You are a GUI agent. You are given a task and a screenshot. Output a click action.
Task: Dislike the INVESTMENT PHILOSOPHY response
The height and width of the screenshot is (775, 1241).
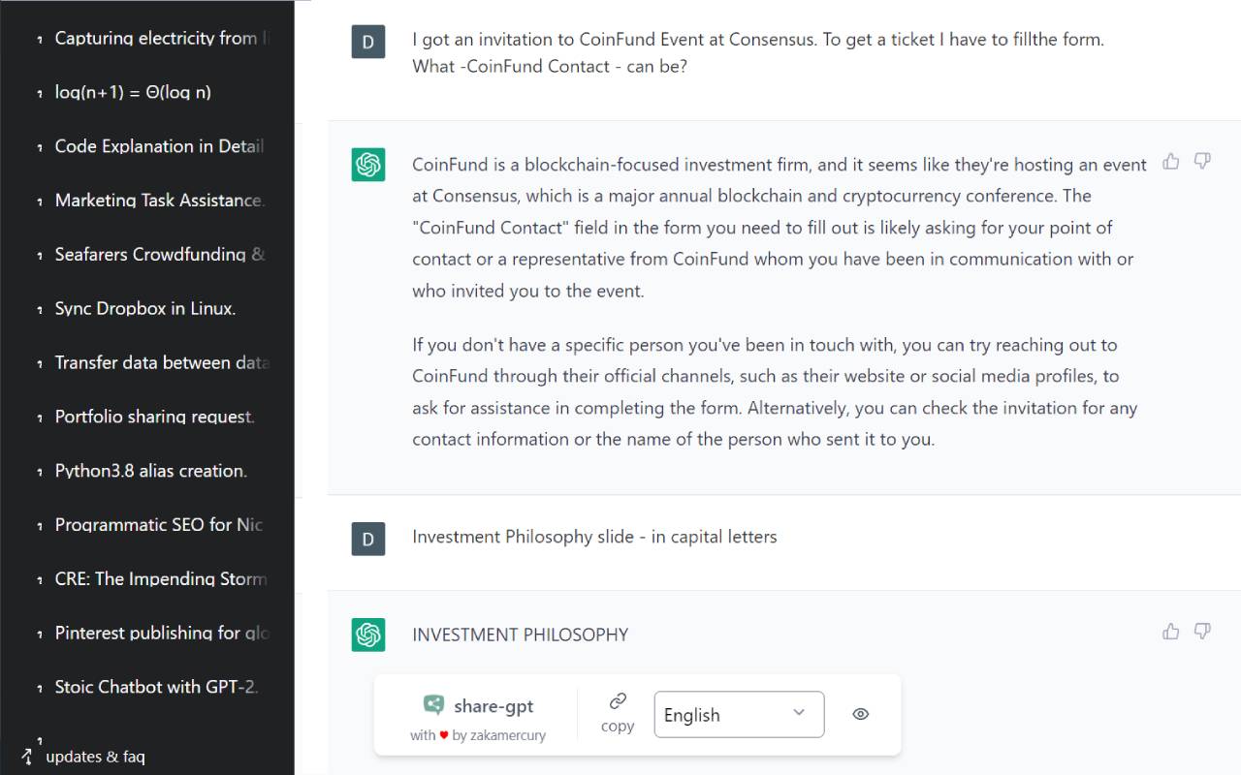[x=1202, y=632]
